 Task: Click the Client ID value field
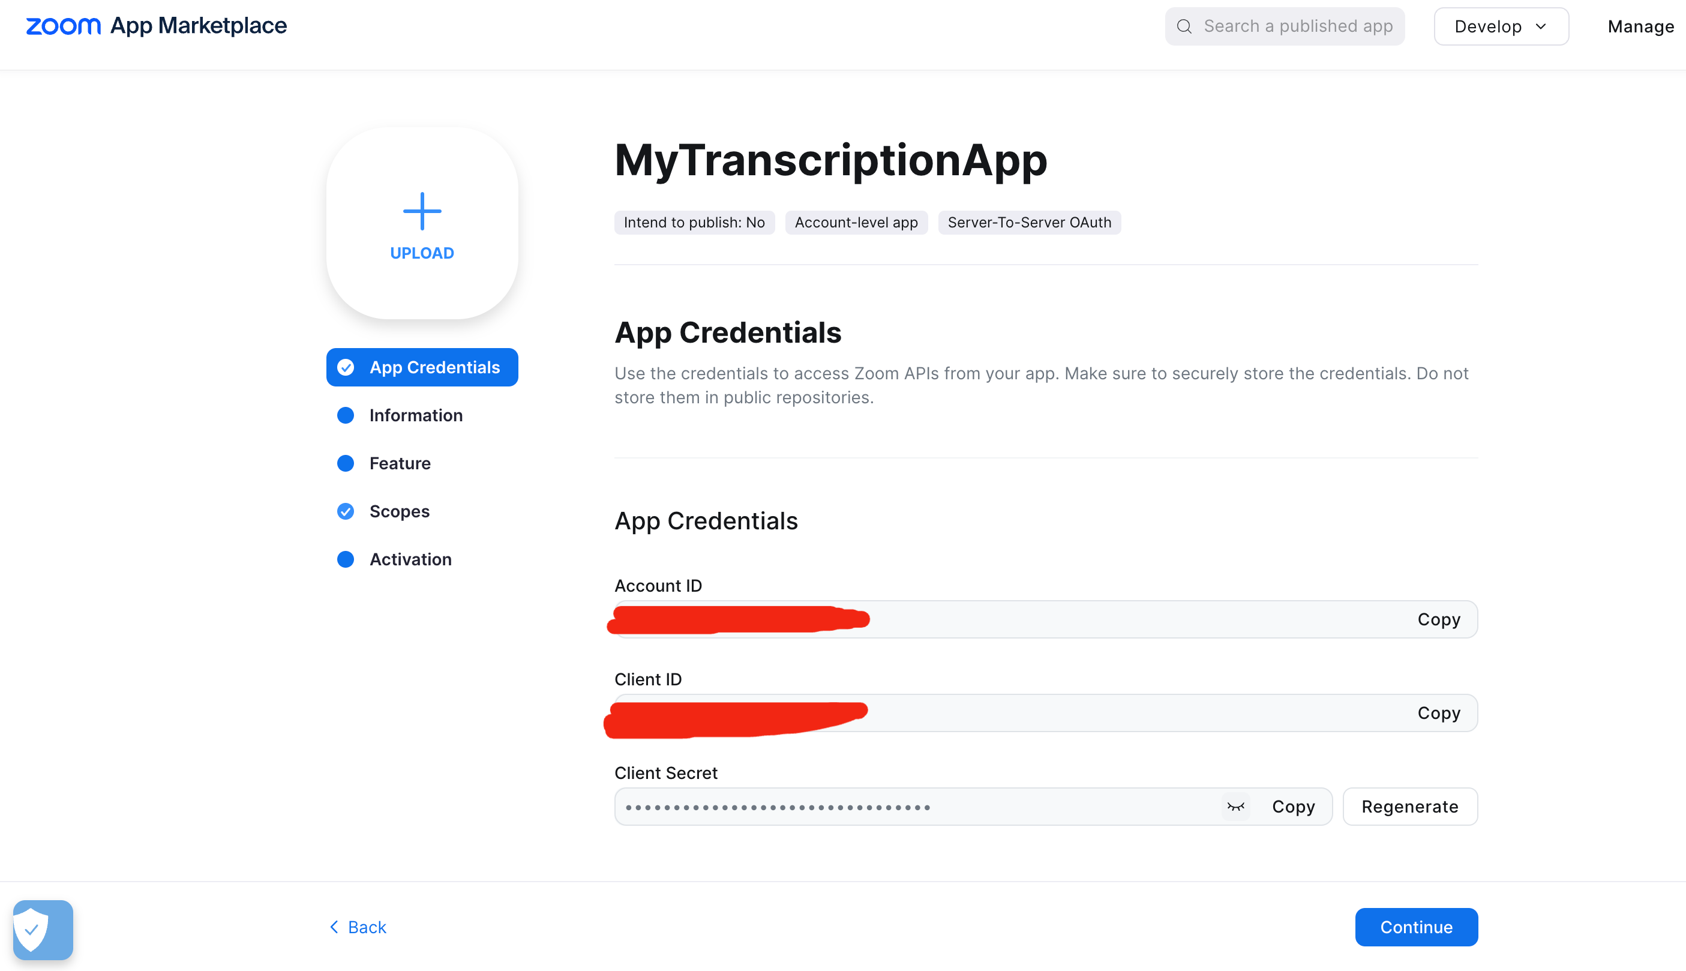pos(1045,713)
